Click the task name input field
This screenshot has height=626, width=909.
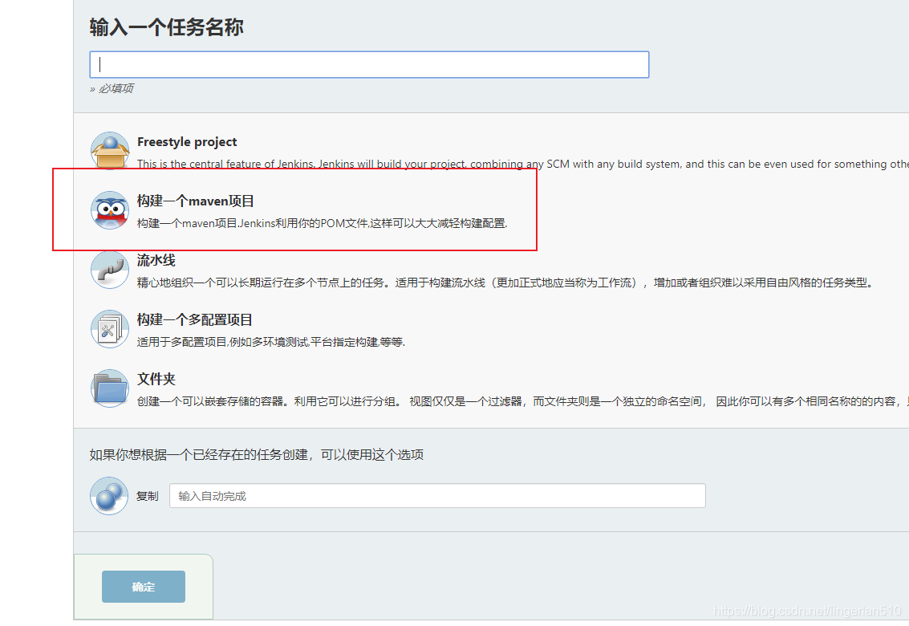[x=369, y=64]
